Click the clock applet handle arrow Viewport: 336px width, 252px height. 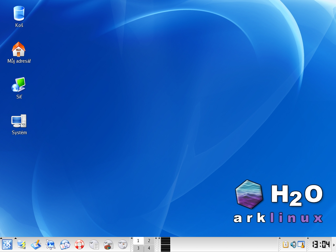pos(308,238)
